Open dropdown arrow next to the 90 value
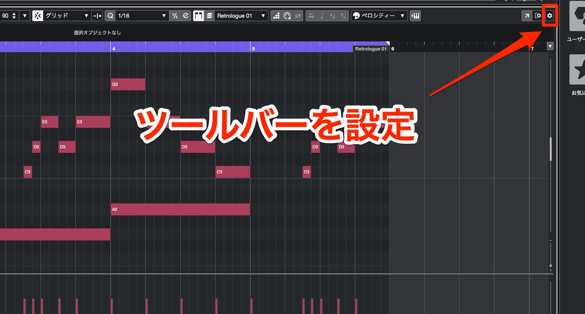Screen dimensions: 585x314 (25, 16)
